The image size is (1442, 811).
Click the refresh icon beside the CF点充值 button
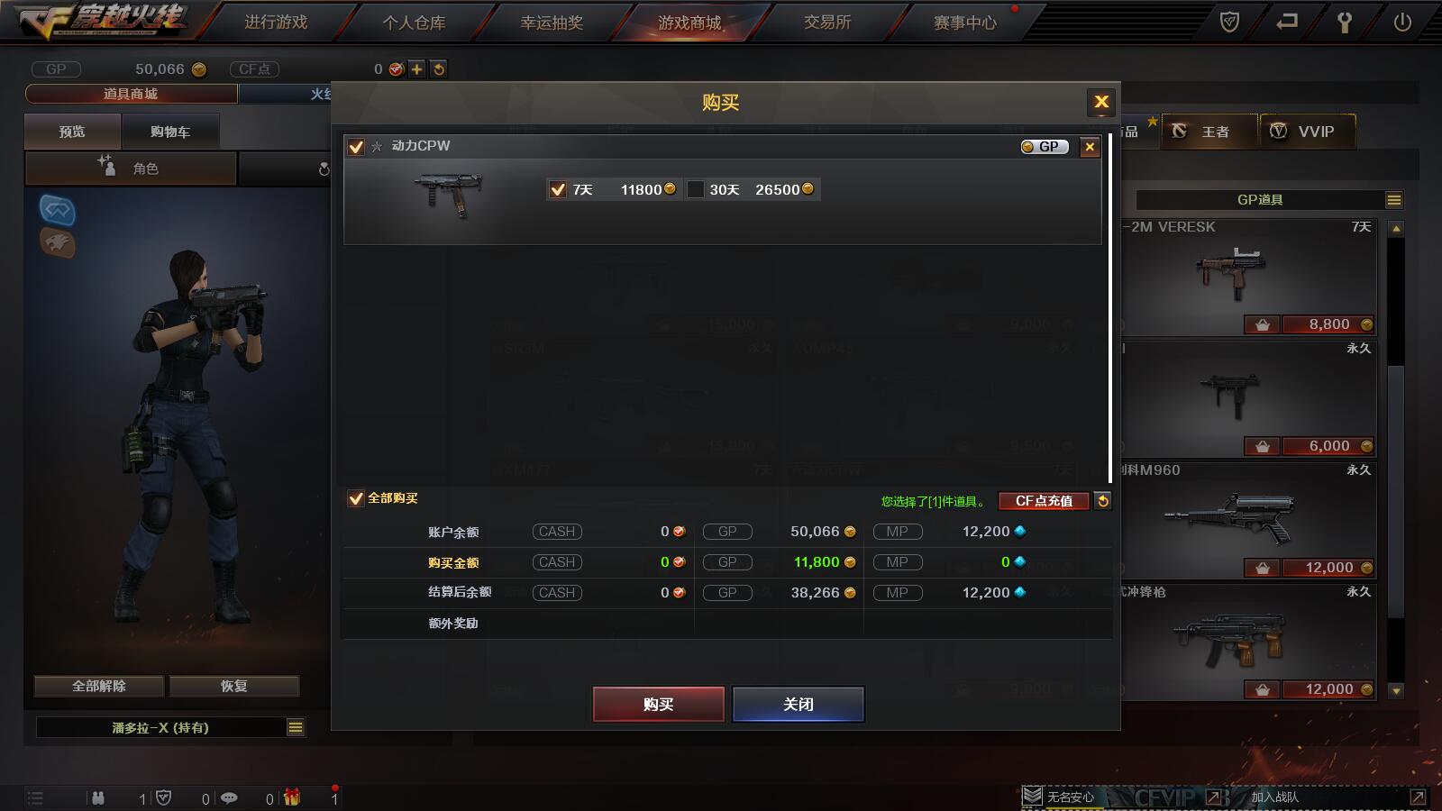click(1102, 501)
